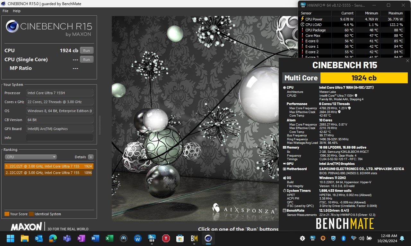The image size is (411, 246).
Task: Open Microsoft Edge from taskbar
Action: coord(53,238)
